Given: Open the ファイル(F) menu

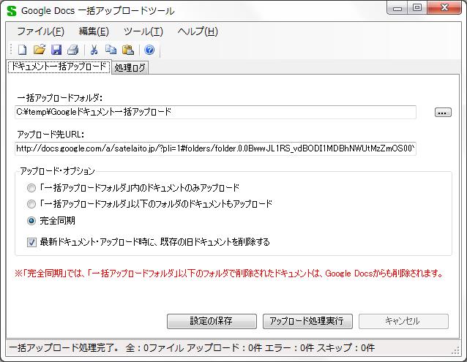Looking at the screenshot, I should point(40,31).
